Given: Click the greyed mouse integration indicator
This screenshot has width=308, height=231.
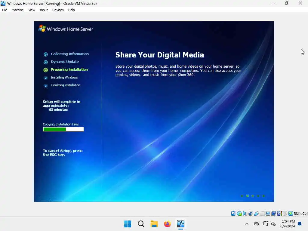Looking at the screenshot, I should [x=285, y=213].
